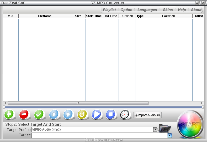Move item up with blue arrow icon

coord(54,115)
